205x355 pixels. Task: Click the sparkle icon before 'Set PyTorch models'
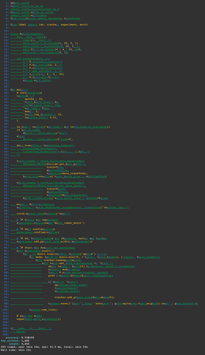tap(22, 238)
